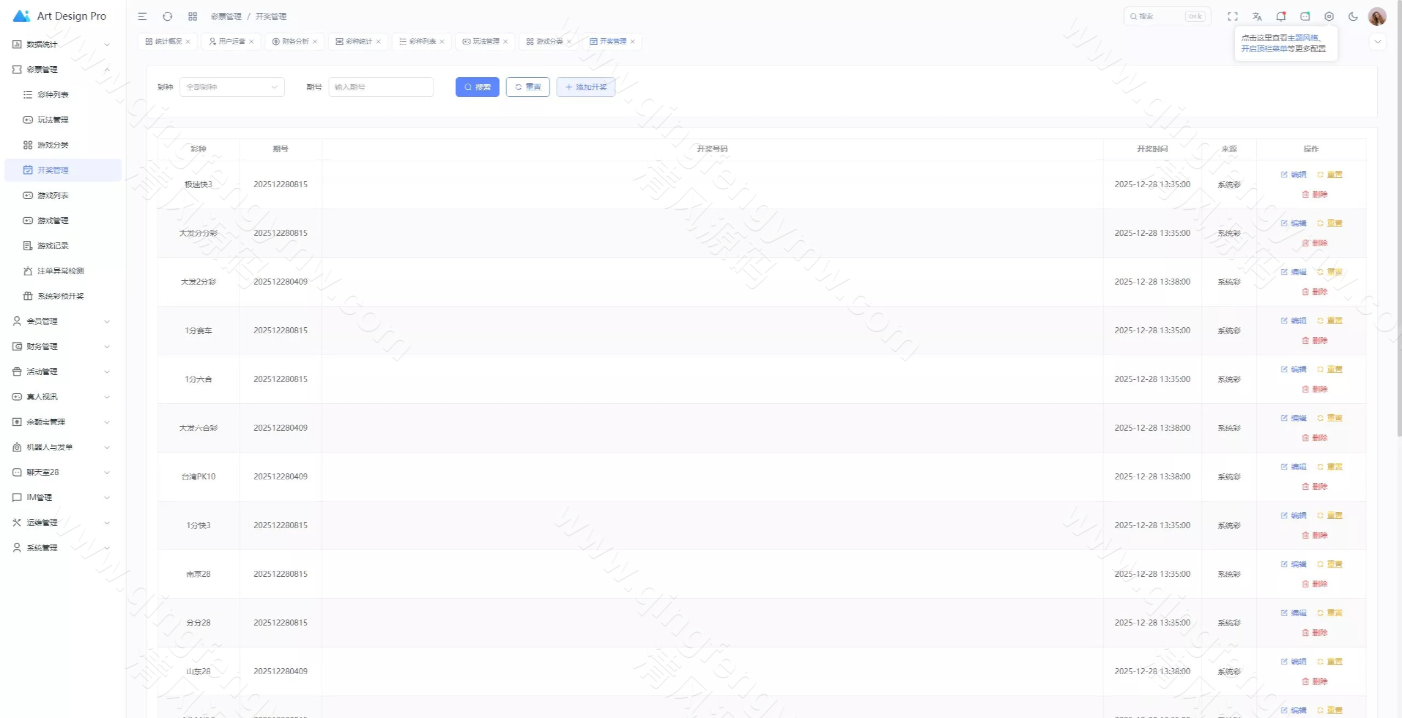
Task: Open 游戏记录 in the sidebar
Action: click(53, 246)
